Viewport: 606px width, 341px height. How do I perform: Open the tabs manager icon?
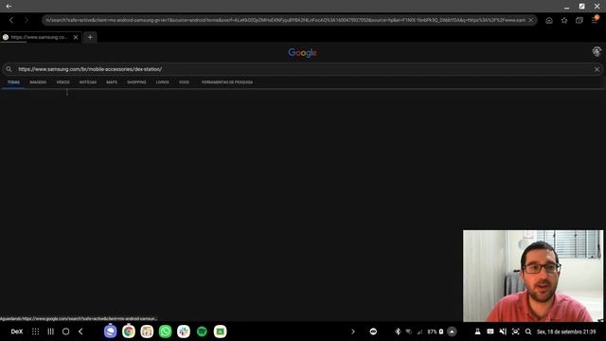pos(579,21)
